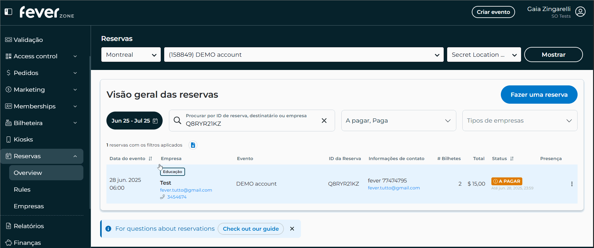
Task: Clear the reservation search text
Action: pyautogui.click(x=324, y=120)
